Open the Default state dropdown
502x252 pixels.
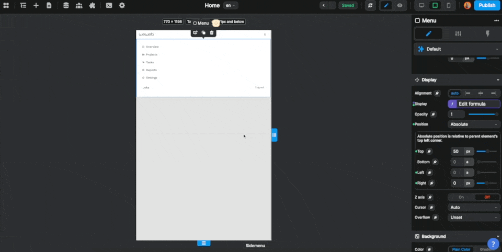click(458, 49)
